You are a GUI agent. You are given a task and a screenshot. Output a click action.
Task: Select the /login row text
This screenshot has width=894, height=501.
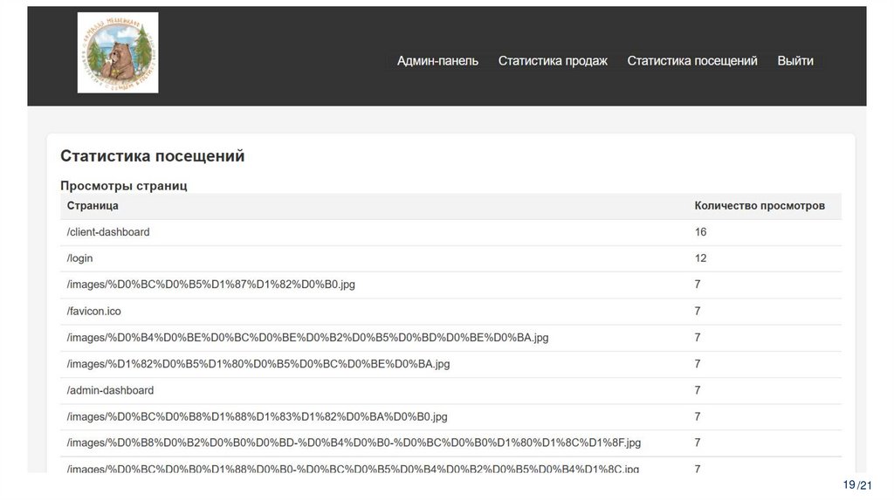click(x=79, y=258)
